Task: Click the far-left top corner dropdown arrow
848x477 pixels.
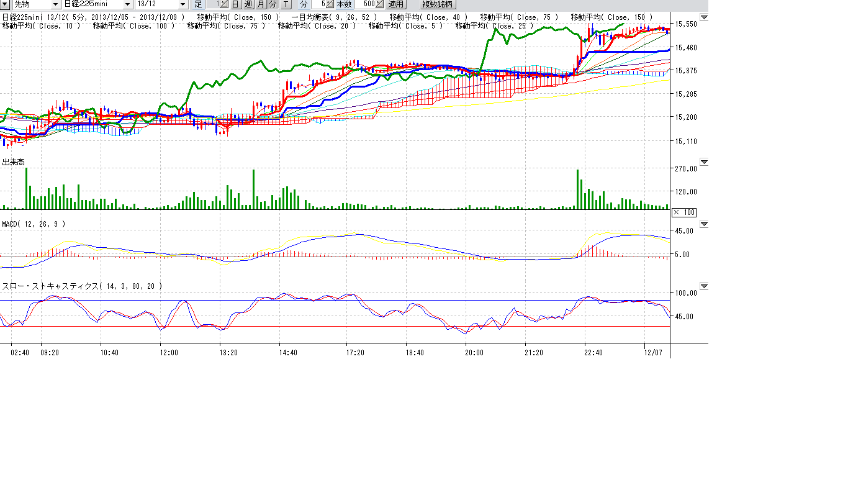Action: (5, 4)
